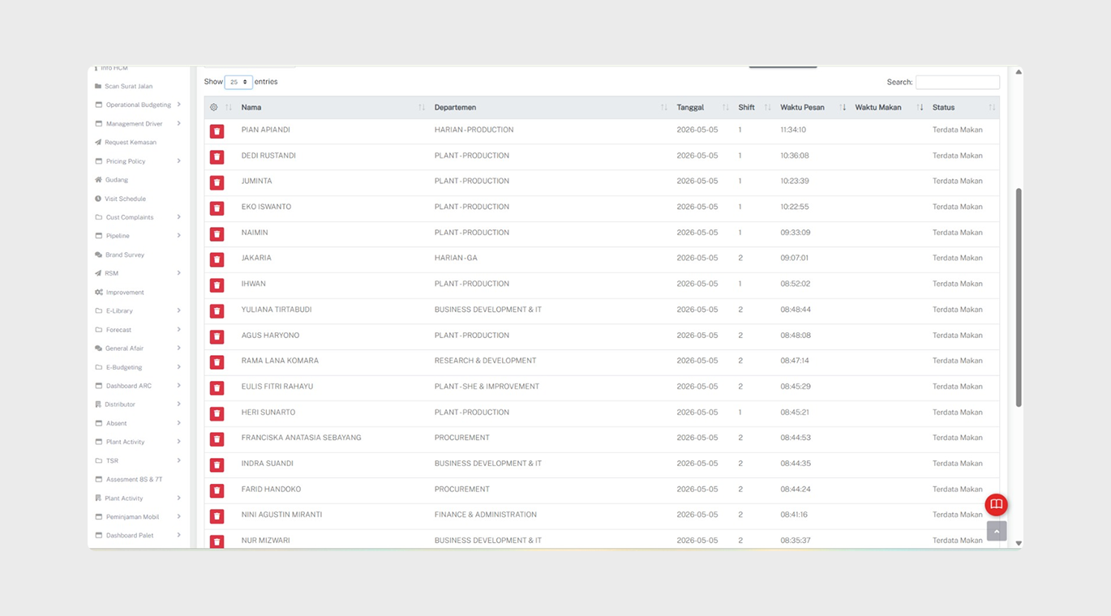This screenshot has height=616, width=1111.
Task: Click the table Search input field
Action: [957, 82]
